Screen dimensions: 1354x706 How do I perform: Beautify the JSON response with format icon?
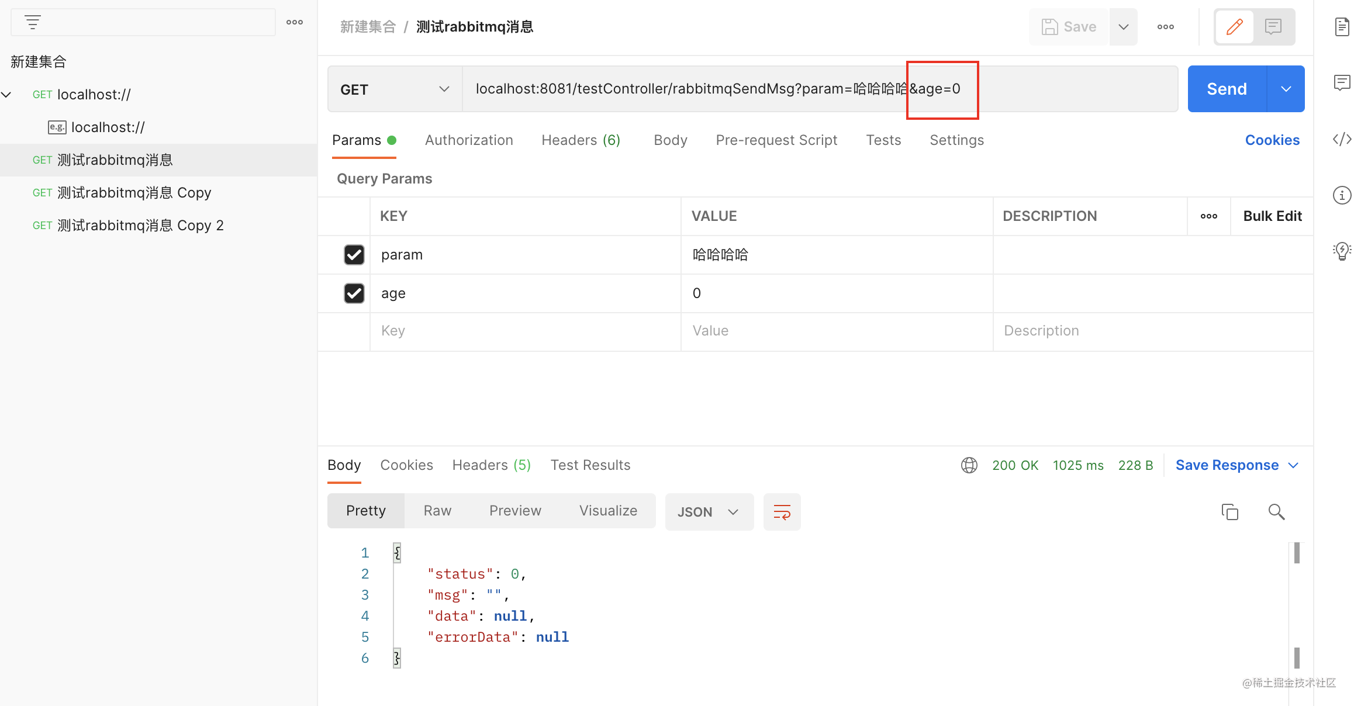pos(782,512)
